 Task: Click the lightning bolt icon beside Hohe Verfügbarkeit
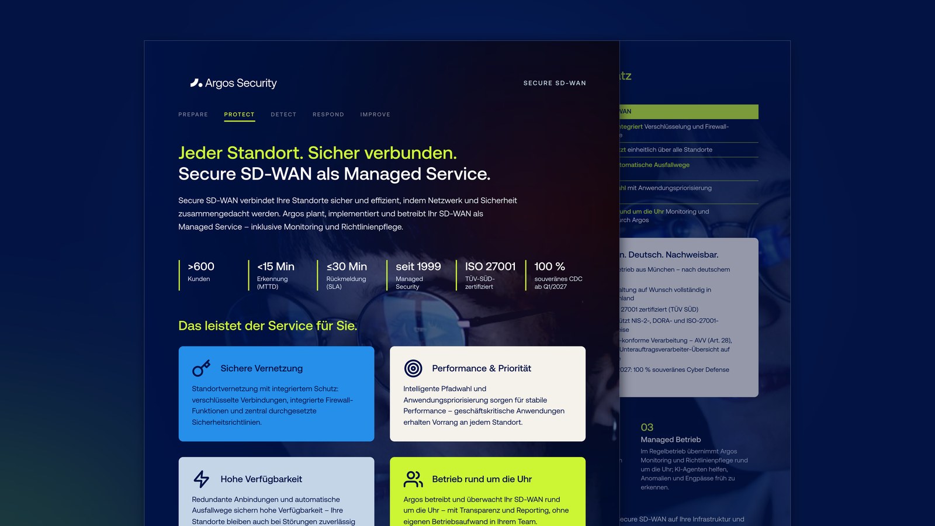(202, 479)
